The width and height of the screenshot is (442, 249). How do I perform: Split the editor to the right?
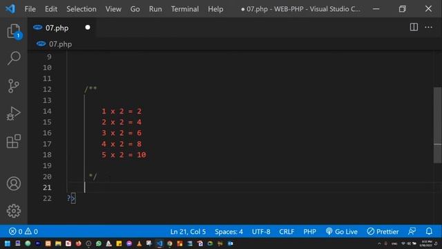414,27
